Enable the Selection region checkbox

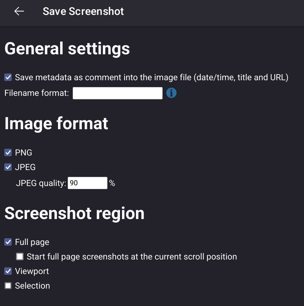(x=8, y=286)
